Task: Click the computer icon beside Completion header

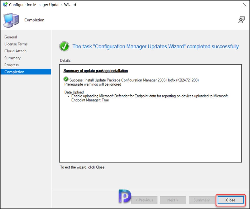Action: [x=11, y=20]
